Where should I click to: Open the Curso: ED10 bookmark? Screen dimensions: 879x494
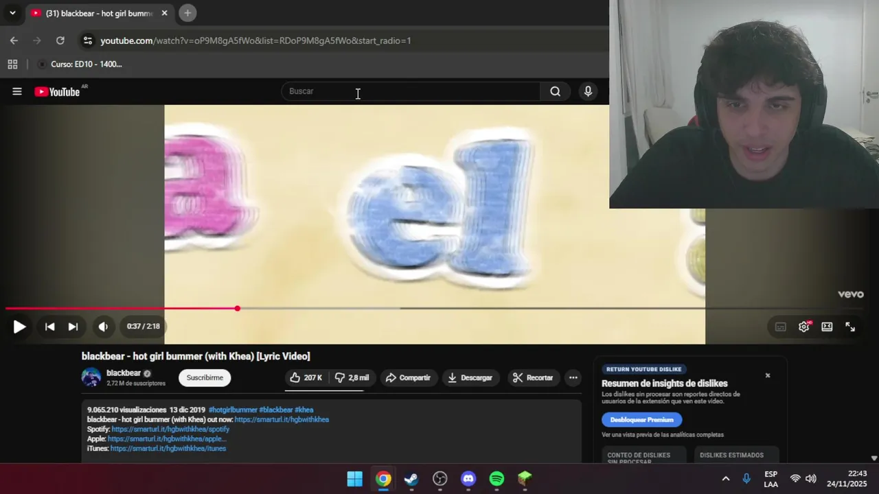(x=80, y=64)
